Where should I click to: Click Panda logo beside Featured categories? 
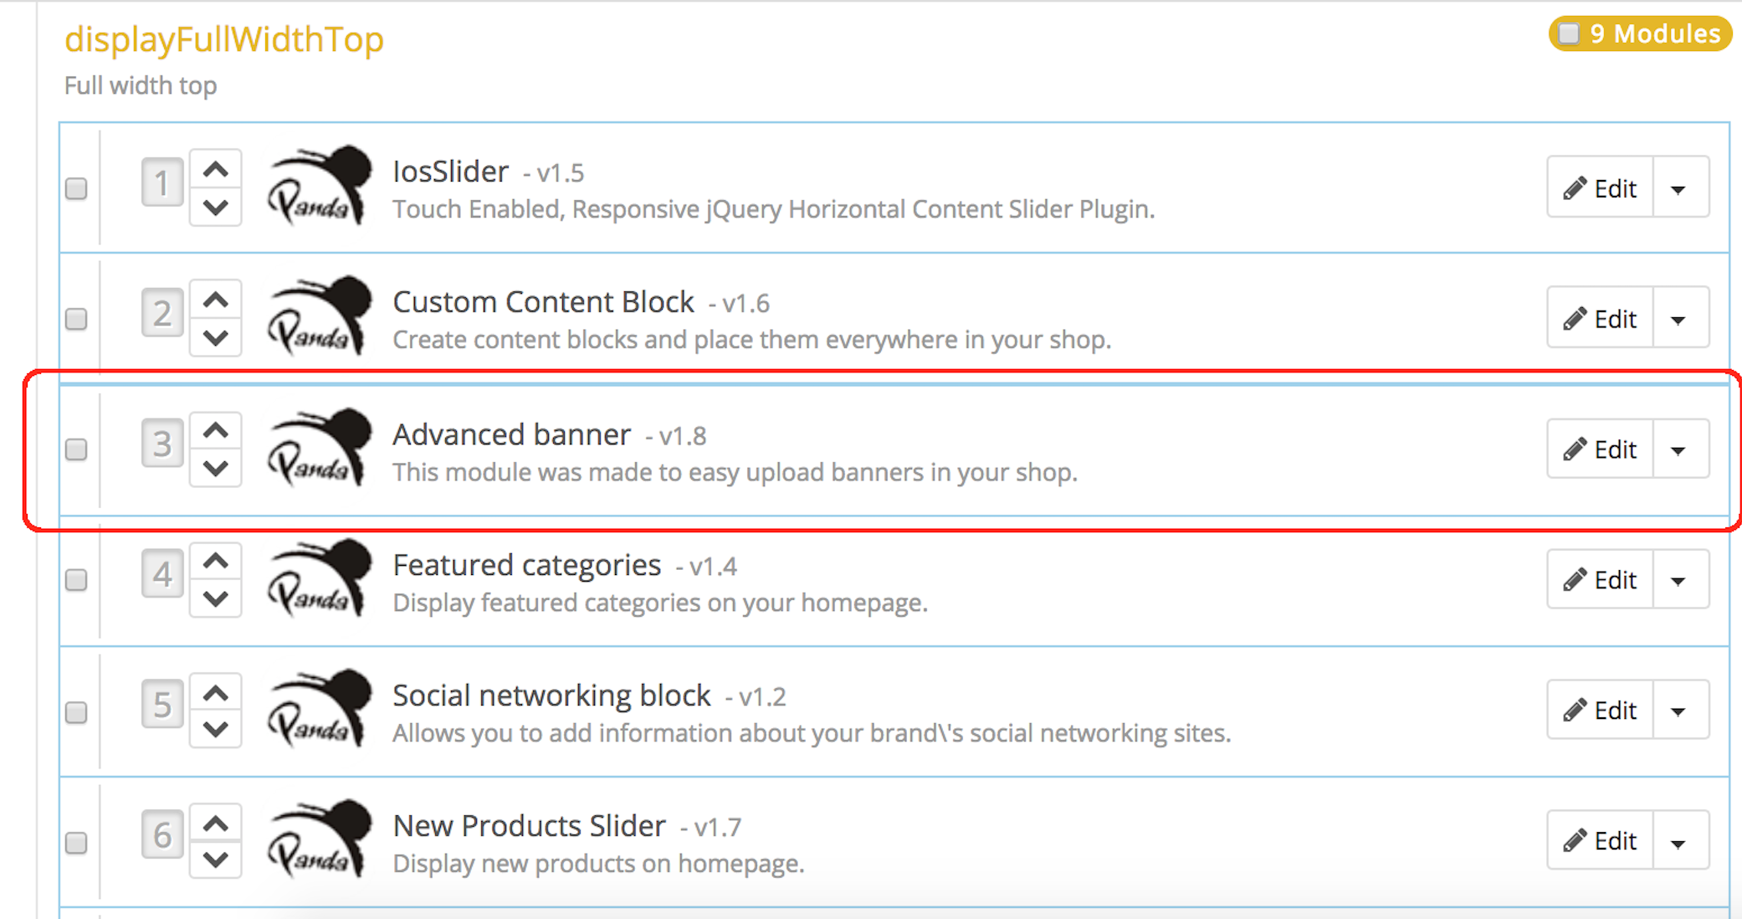click(319, 579)
